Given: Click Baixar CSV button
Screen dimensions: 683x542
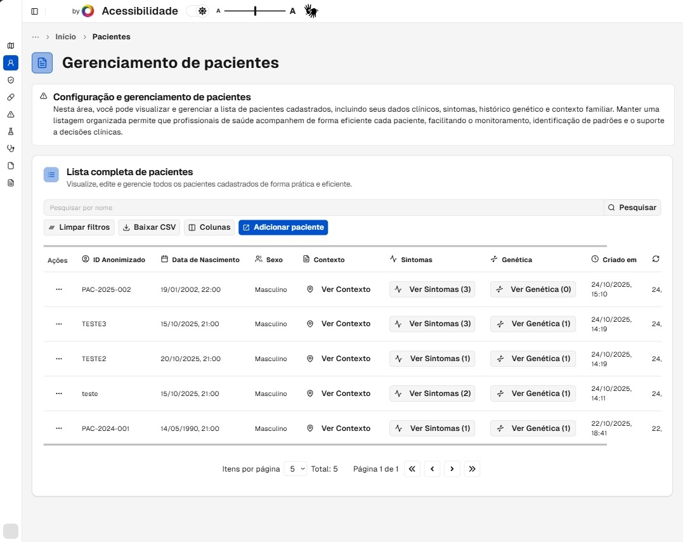Looking at the screenshot, I should [x=149, y=227].
